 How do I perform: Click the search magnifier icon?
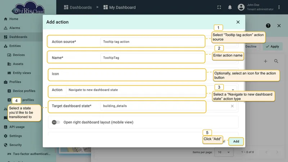[276, 61]
